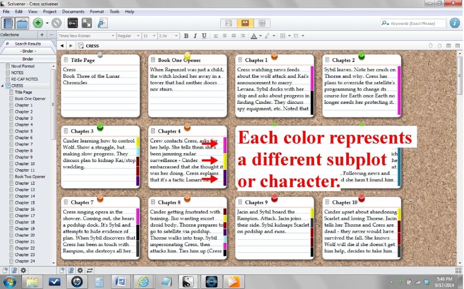Open the Help menu

point(130,11)
